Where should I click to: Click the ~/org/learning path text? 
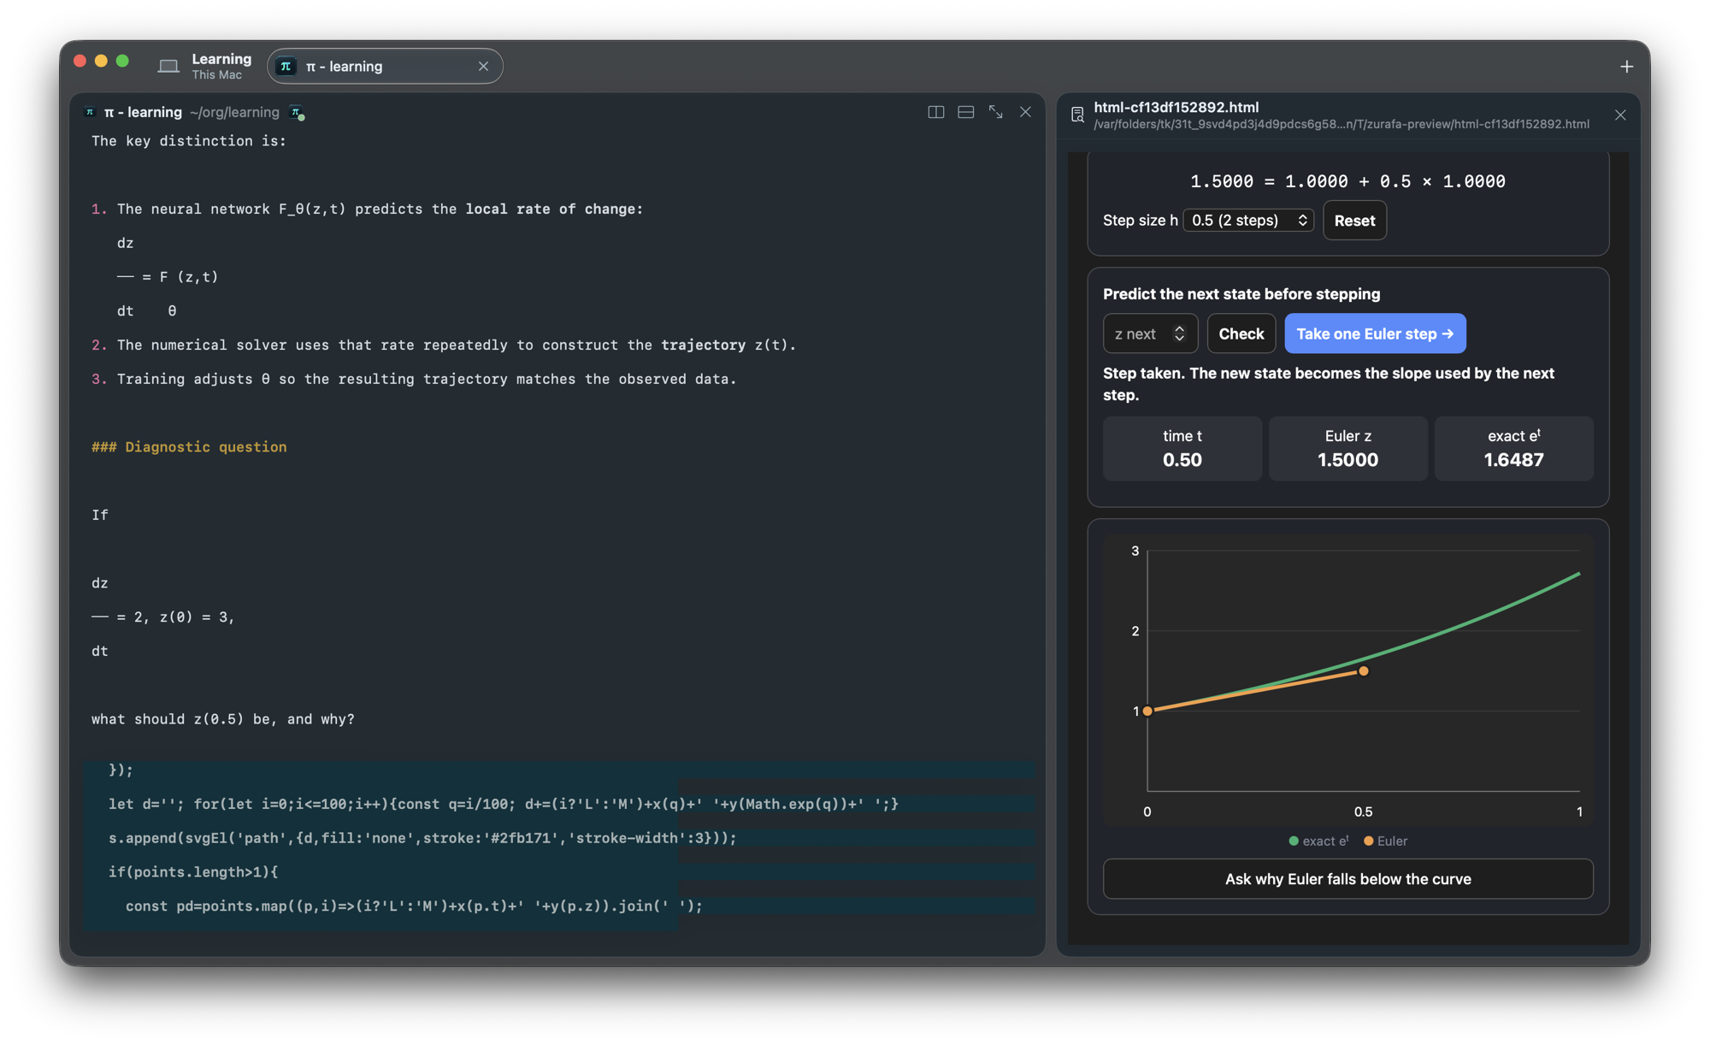[x=234, y=112]
